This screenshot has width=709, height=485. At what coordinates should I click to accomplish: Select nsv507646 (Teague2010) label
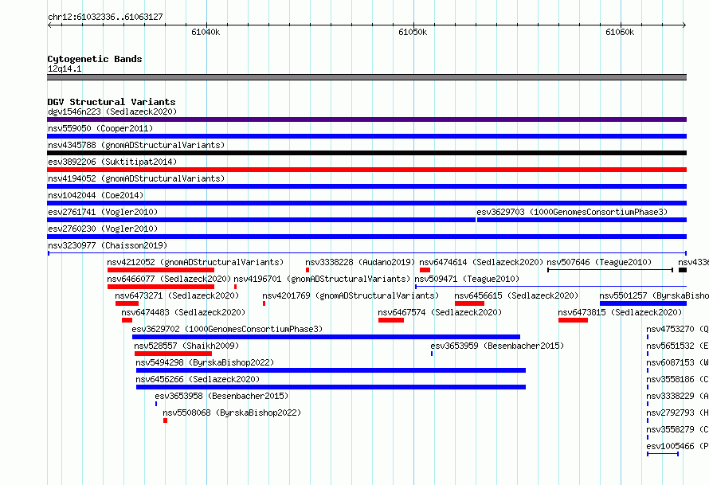[599, 262]
